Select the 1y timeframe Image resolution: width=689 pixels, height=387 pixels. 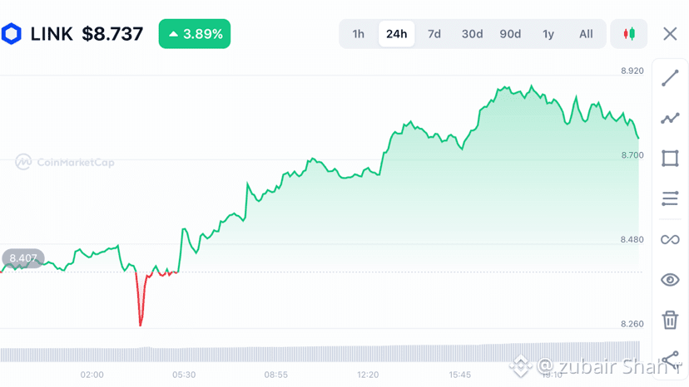tap(548, 34)
